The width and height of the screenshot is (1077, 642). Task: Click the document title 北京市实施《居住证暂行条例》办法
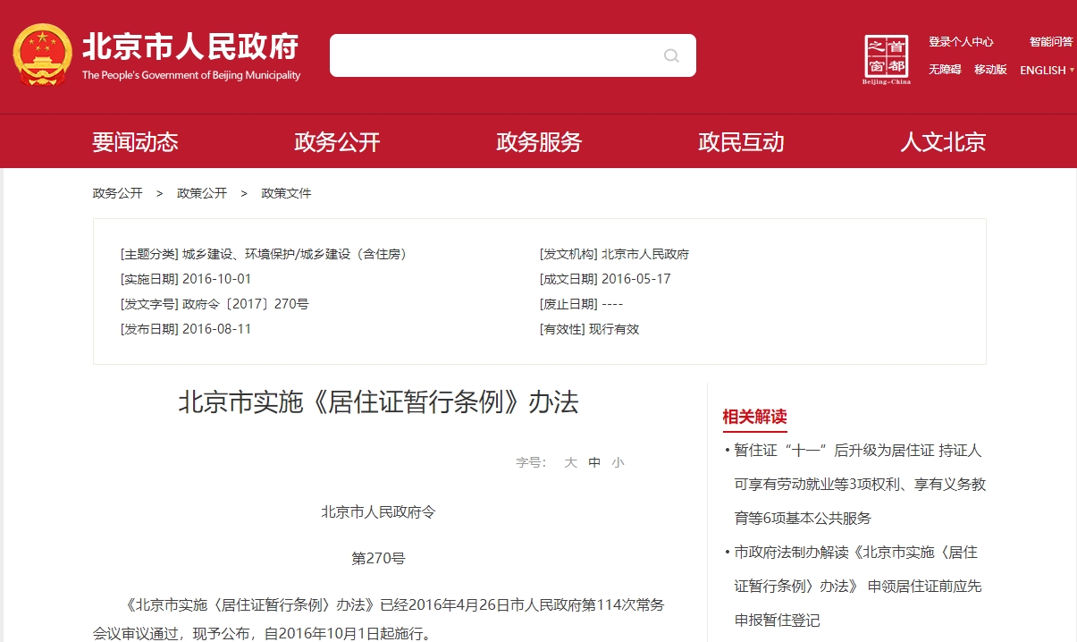[x=379, y=402]
